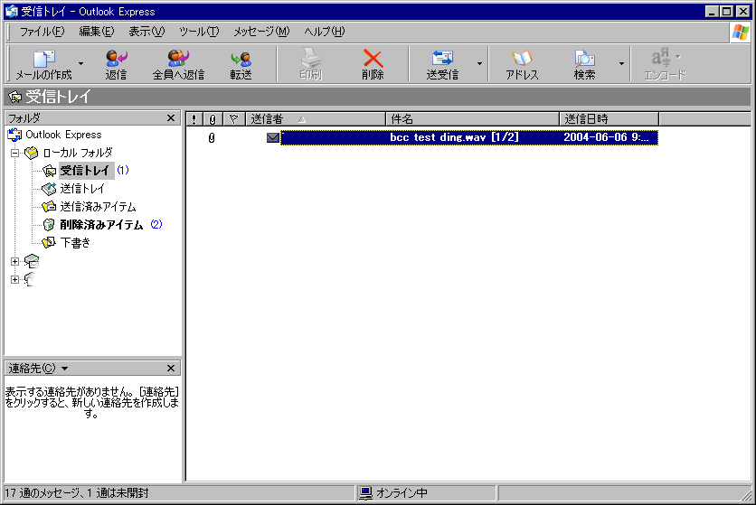Click the faded news server icon
This screenshot has height=505, width=756.
click(x=30, y=279)
